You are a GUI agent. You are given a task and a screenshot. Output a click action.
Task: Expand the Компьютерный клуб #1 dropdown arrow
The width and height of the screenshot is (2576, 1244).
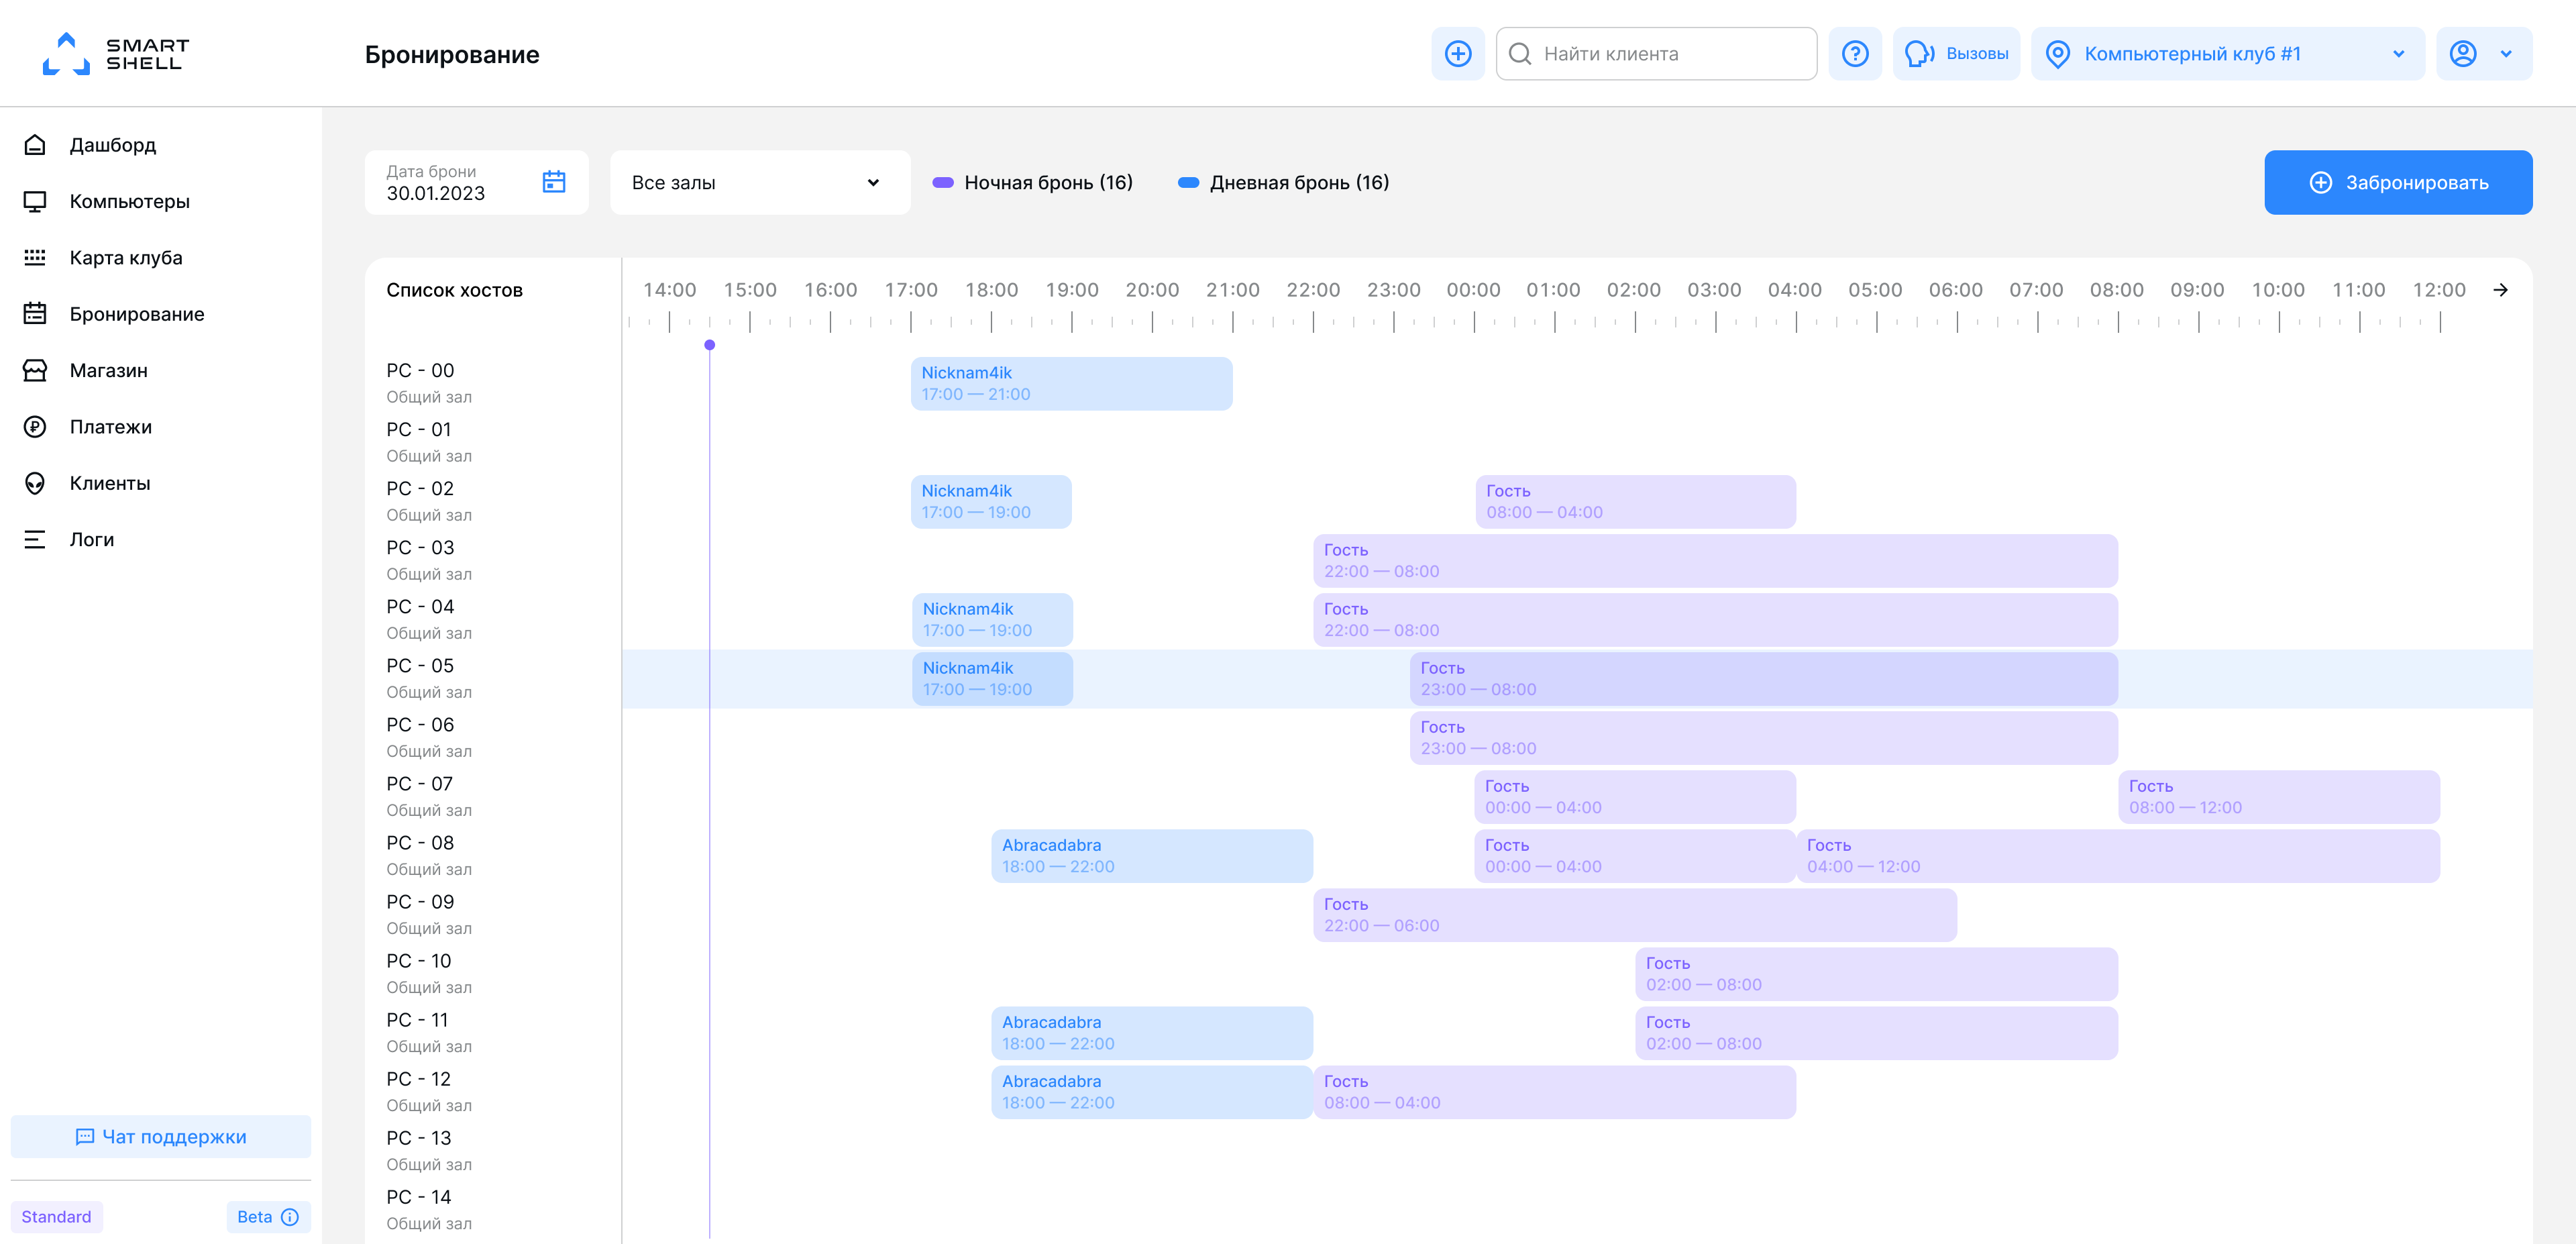click(x=2398, y=54)
